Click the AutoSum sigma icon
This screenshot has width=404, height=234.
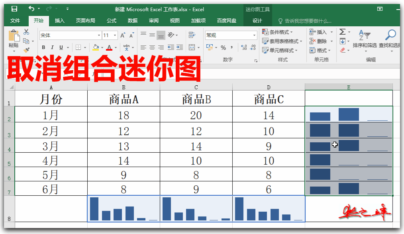click(342, 32)
